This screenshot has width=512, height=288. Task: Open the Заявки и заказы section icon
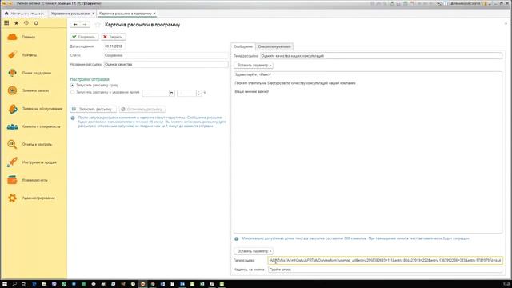13,90
